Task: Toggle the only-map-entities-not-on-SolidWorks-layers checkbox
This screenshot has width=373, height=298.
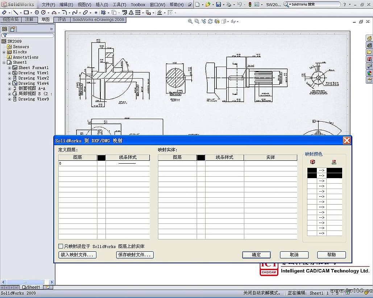Action: [x=61, y=246]
